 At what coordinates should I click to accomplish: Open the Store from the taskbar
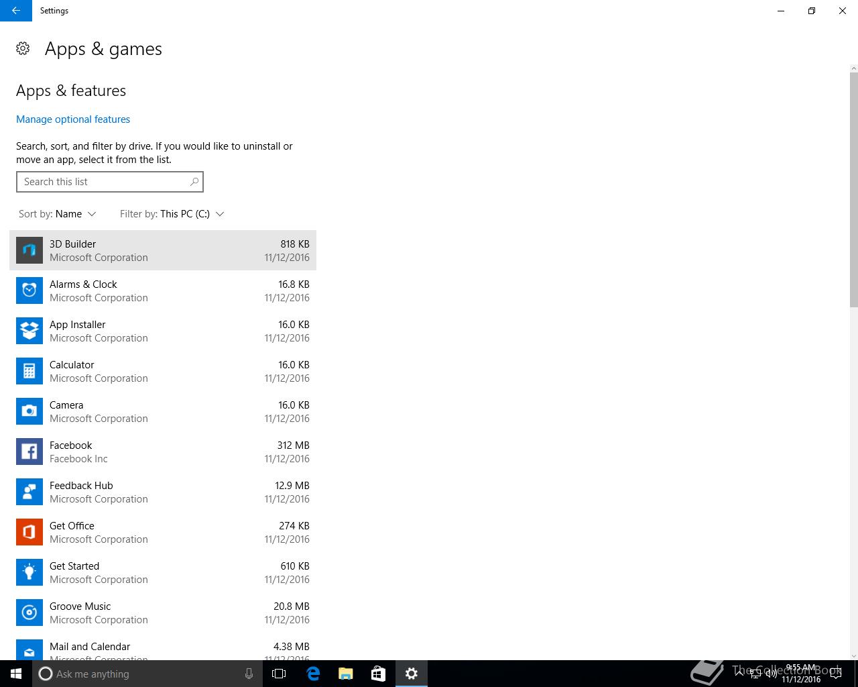click(378, 674)
